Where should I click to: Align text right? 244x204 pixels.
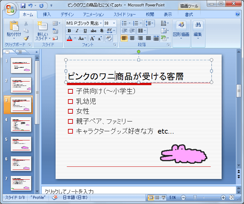(140, 38)
